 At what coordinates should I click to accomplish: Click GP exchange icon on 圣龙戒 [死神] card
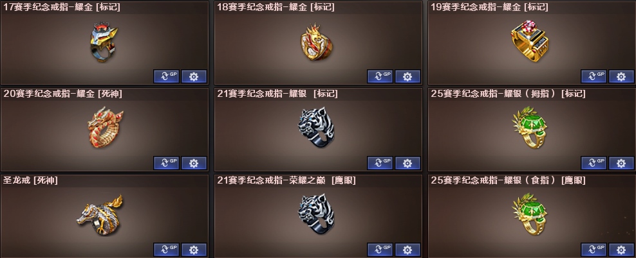(x=166, y=250)
